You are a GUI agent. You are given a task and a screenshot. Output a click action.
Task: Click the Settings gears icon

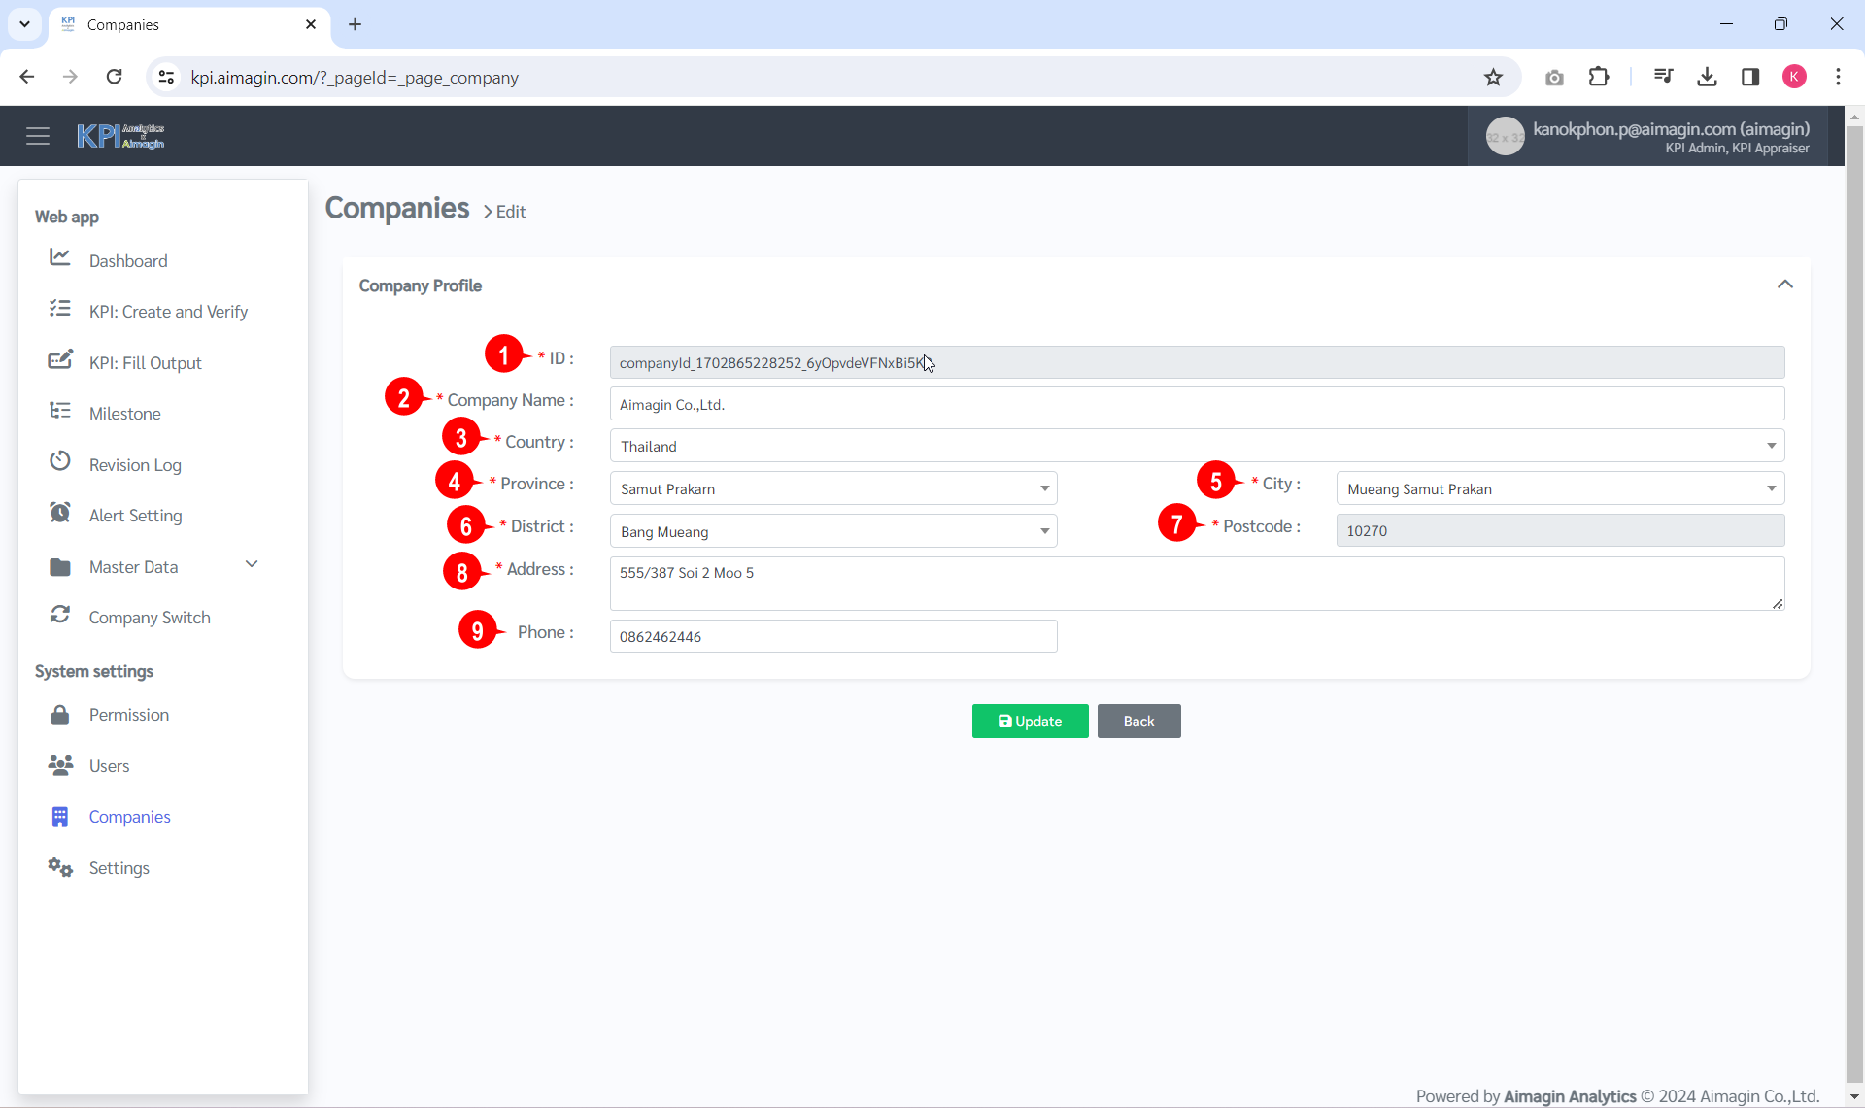[x=60, y=867]
